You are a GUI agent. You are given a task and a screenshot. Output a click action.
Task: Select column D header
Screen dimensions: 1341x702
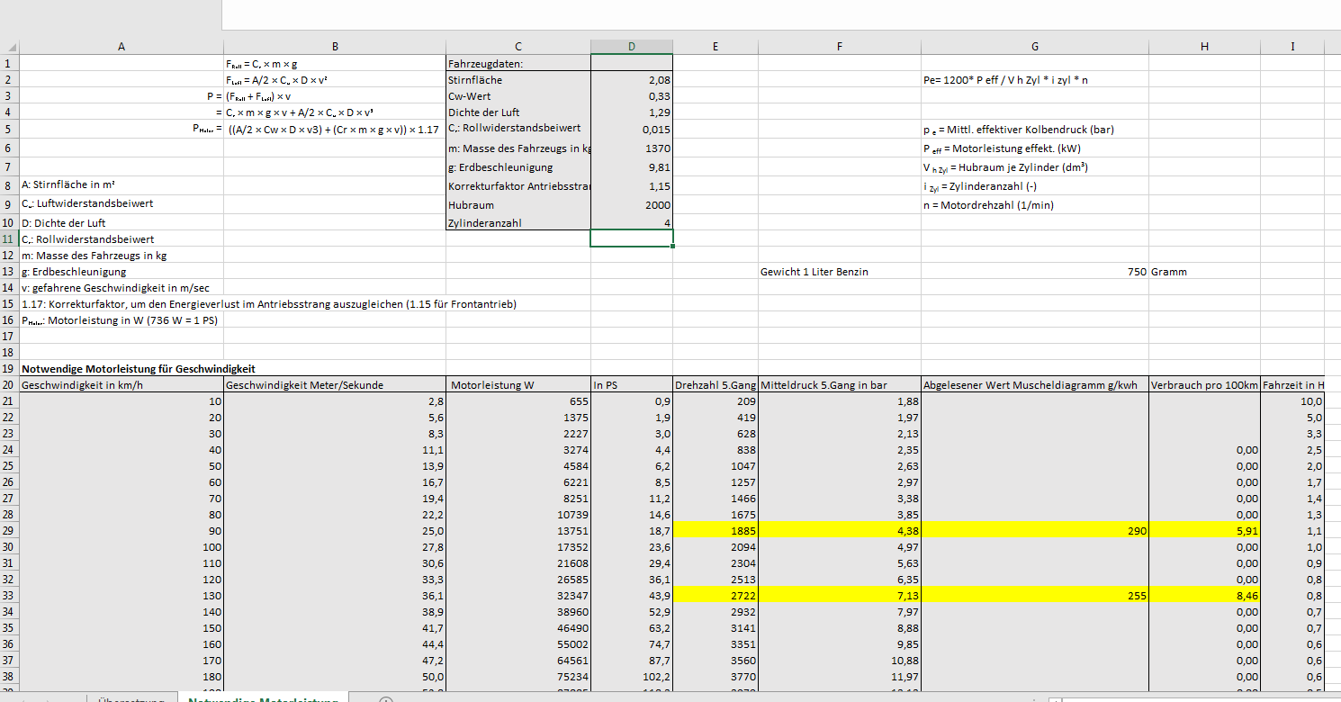pyautogui.click(x=632, y=47)
